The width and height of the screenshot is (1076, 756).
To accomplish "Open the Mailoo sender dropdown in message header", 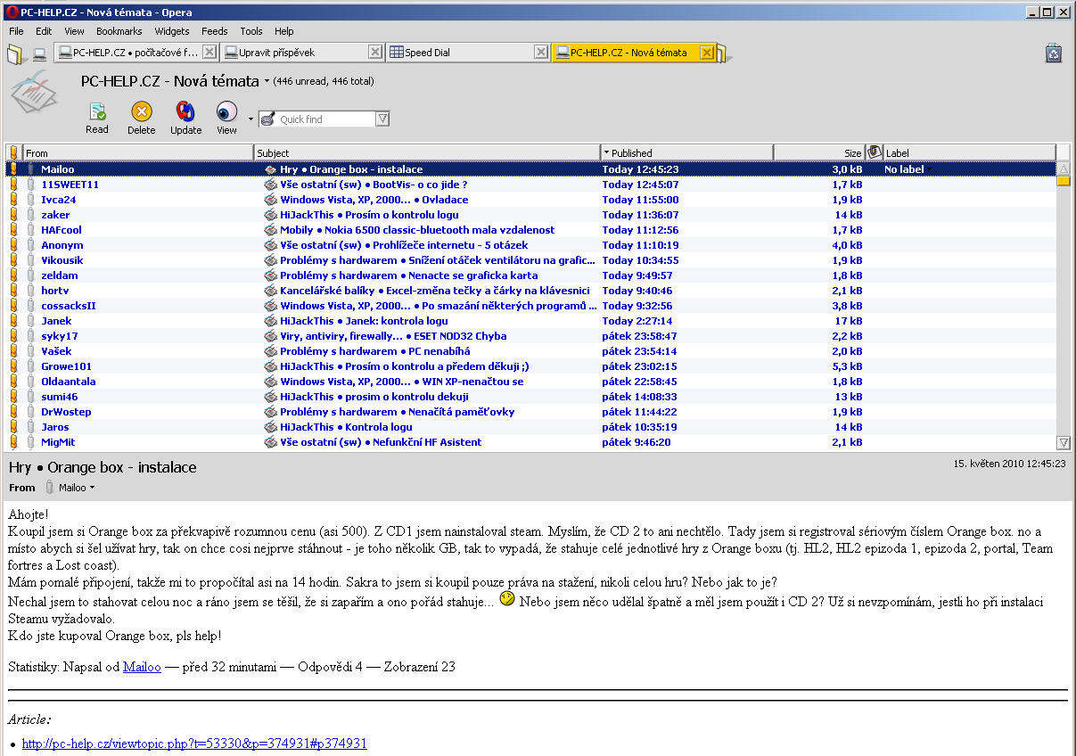I will (x=92, y=488).
